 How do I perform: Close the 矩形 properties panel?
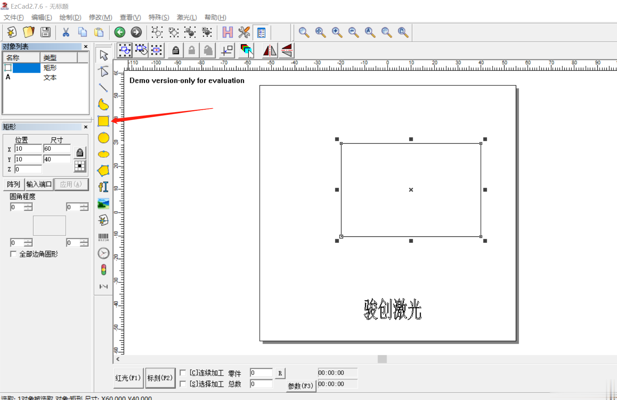[86, 127]
